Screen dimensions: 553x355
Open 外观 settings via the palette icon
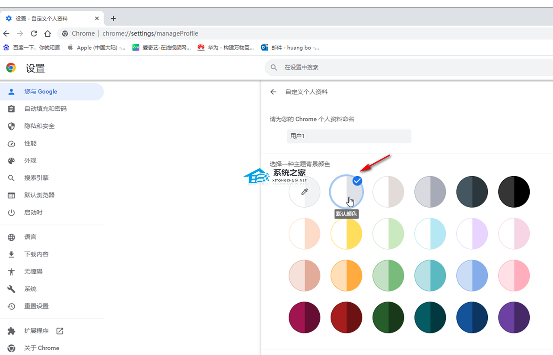pos(11,161)
